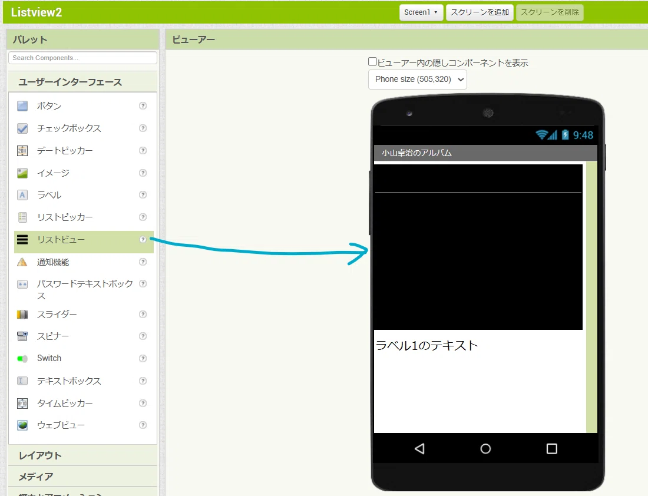The height and width of the screenshot is (496, 648).
Task: Tap the phone preview recent apps button
Action: click(552, 449)
